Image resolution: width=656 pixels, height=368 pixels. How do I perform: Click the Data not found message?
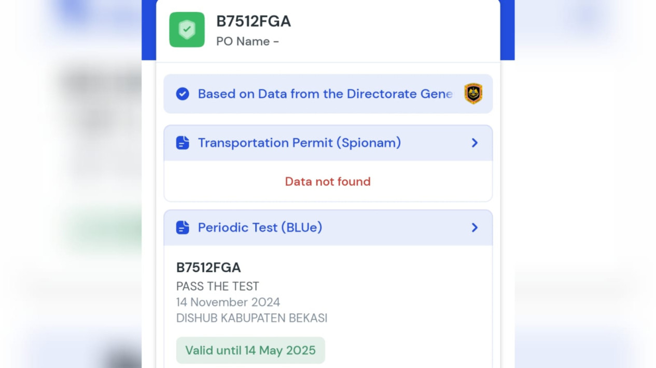point(328,182)
